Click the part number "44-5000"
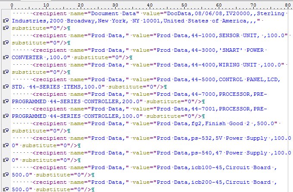293x192 pixels. 203,79
